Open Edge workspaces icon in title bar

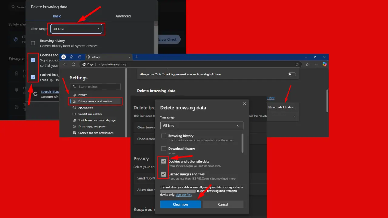[x=72, y=57]
